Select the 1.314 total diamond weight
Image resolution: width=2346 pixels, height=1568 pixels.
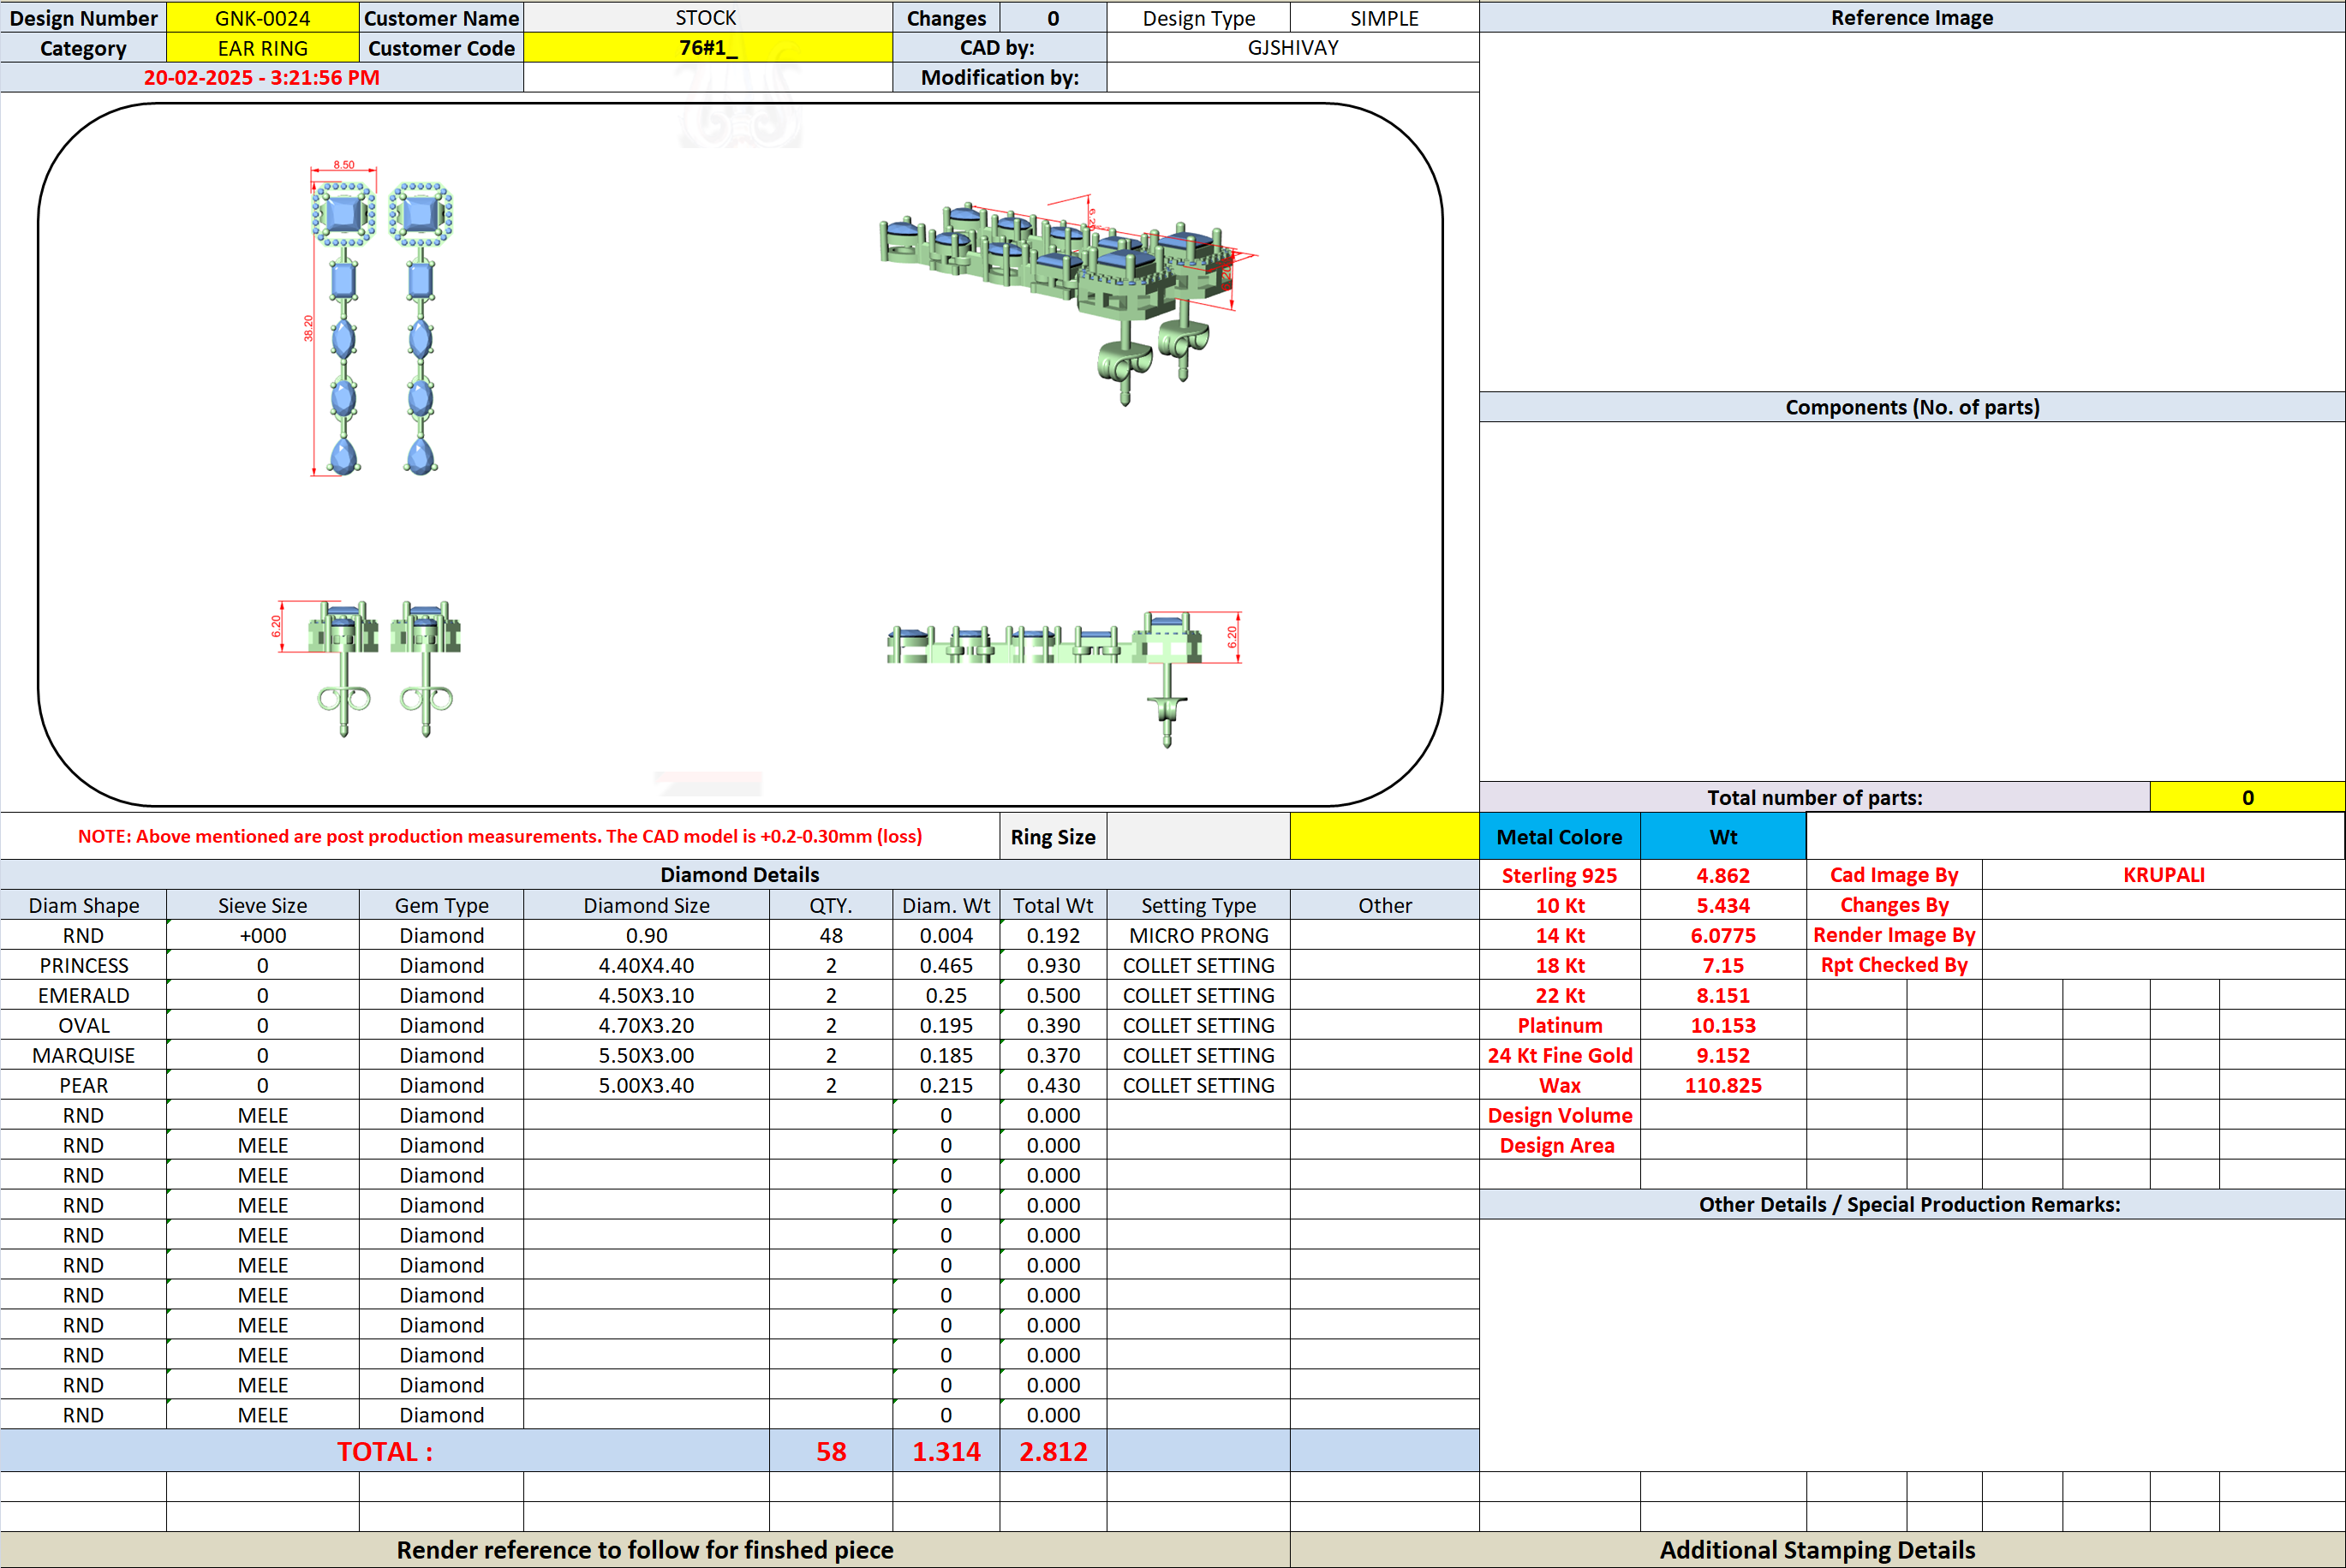[946, 1451]
